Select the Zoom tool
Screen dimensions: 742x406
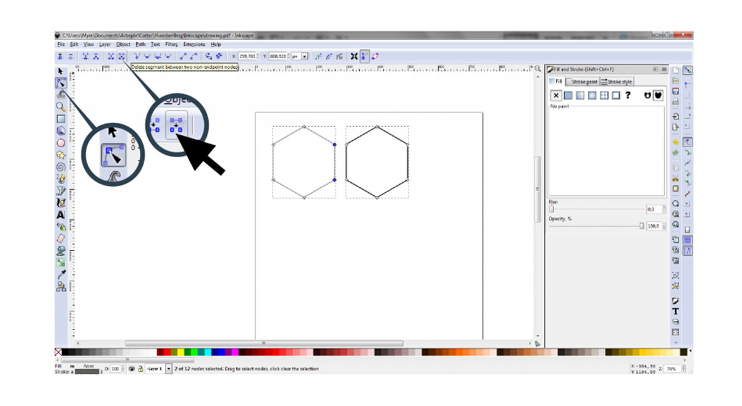pyautogui.click(x=60, y=107)
